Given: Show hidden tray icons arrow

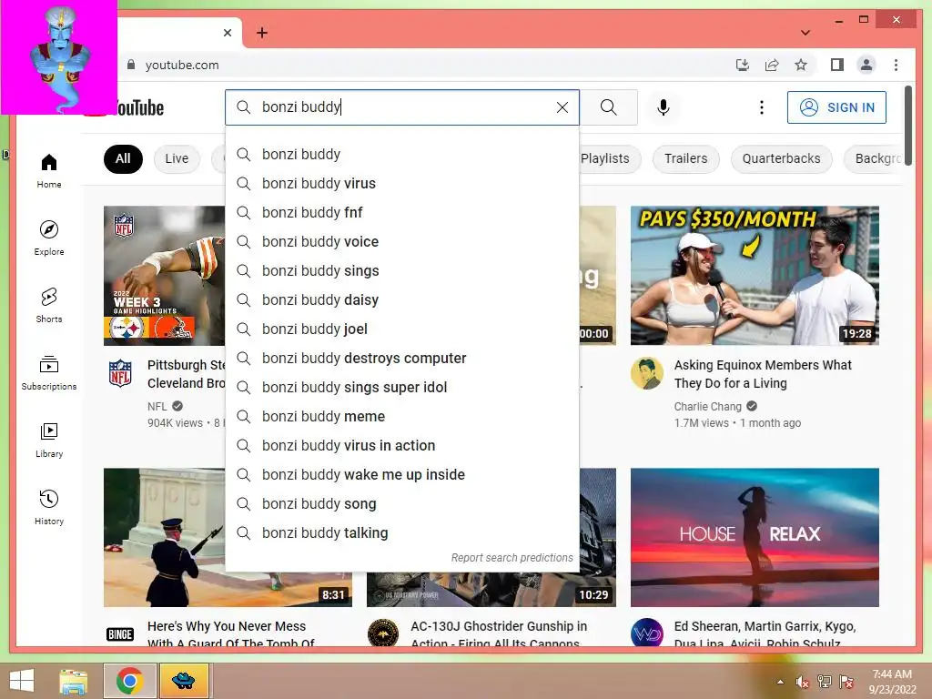Looking at the screenshot, I should click(x=780, y=682).
